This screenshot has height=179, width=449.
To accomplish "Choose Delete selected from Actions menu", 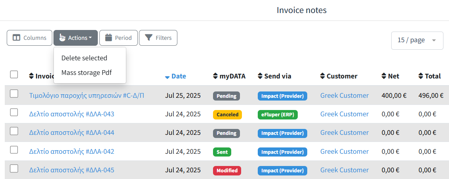I will 84,58.
